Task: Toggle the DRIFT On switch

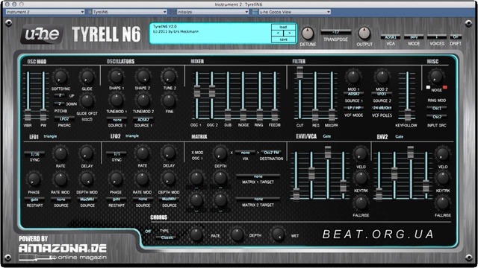Action: coord(456,37)
